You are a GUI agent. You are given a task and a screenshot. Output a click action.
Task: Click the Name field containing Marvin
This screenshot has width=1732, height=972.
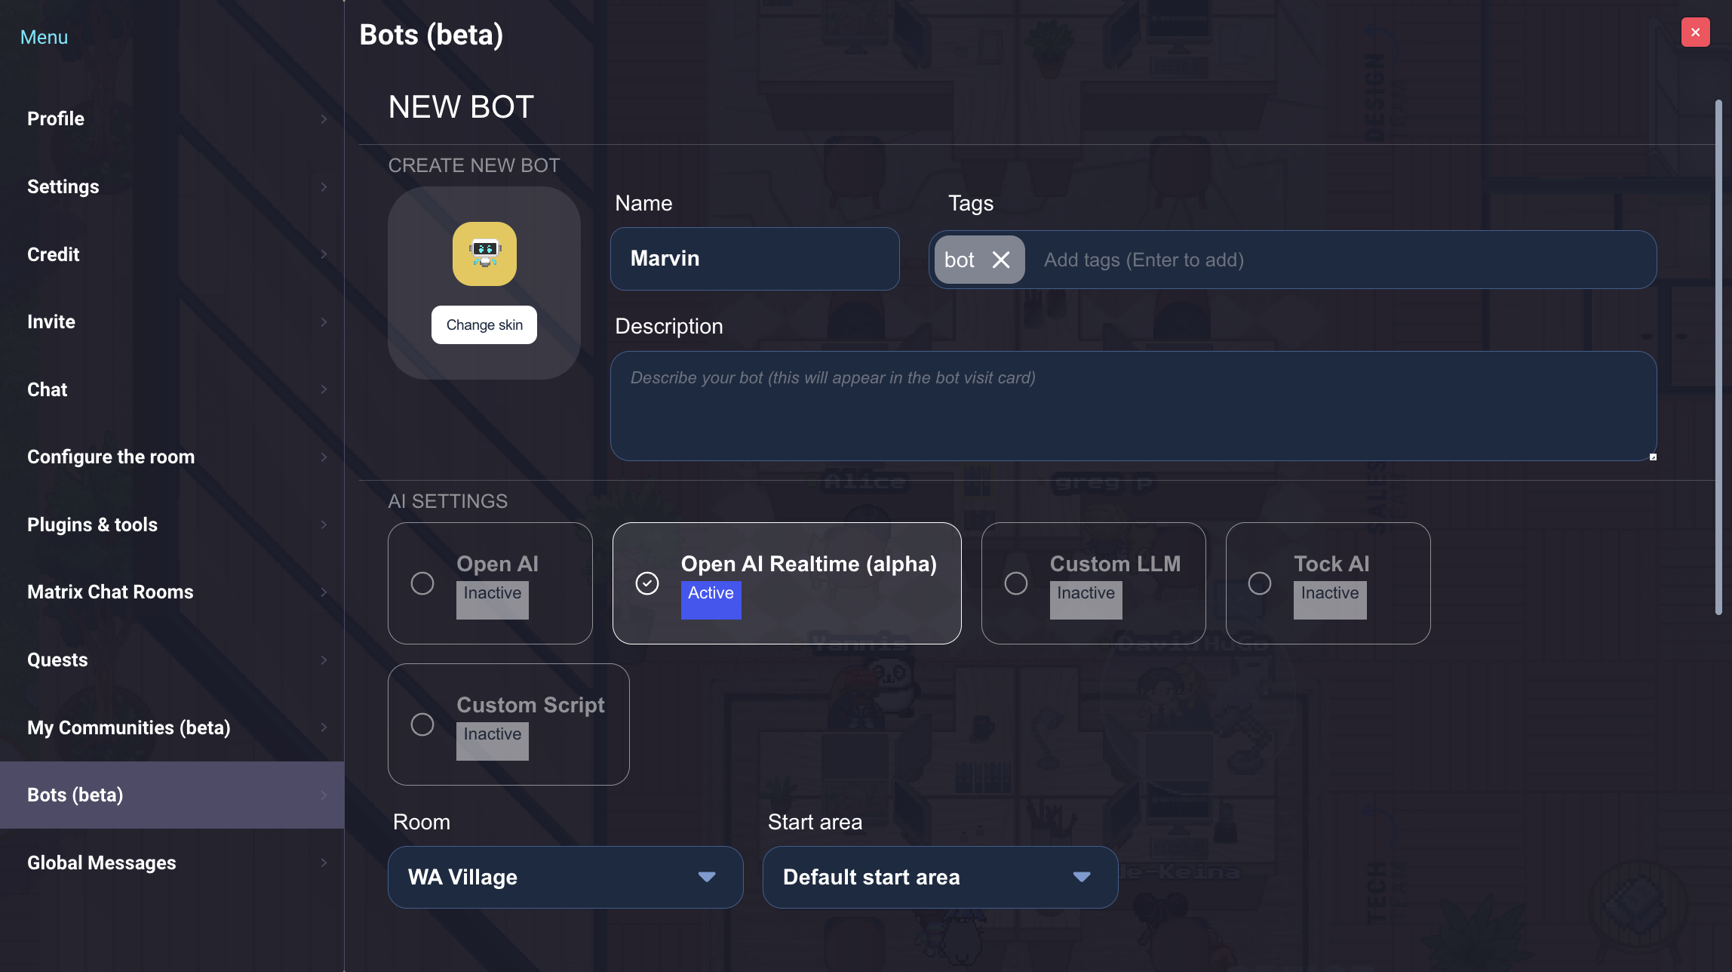[754, 258]
